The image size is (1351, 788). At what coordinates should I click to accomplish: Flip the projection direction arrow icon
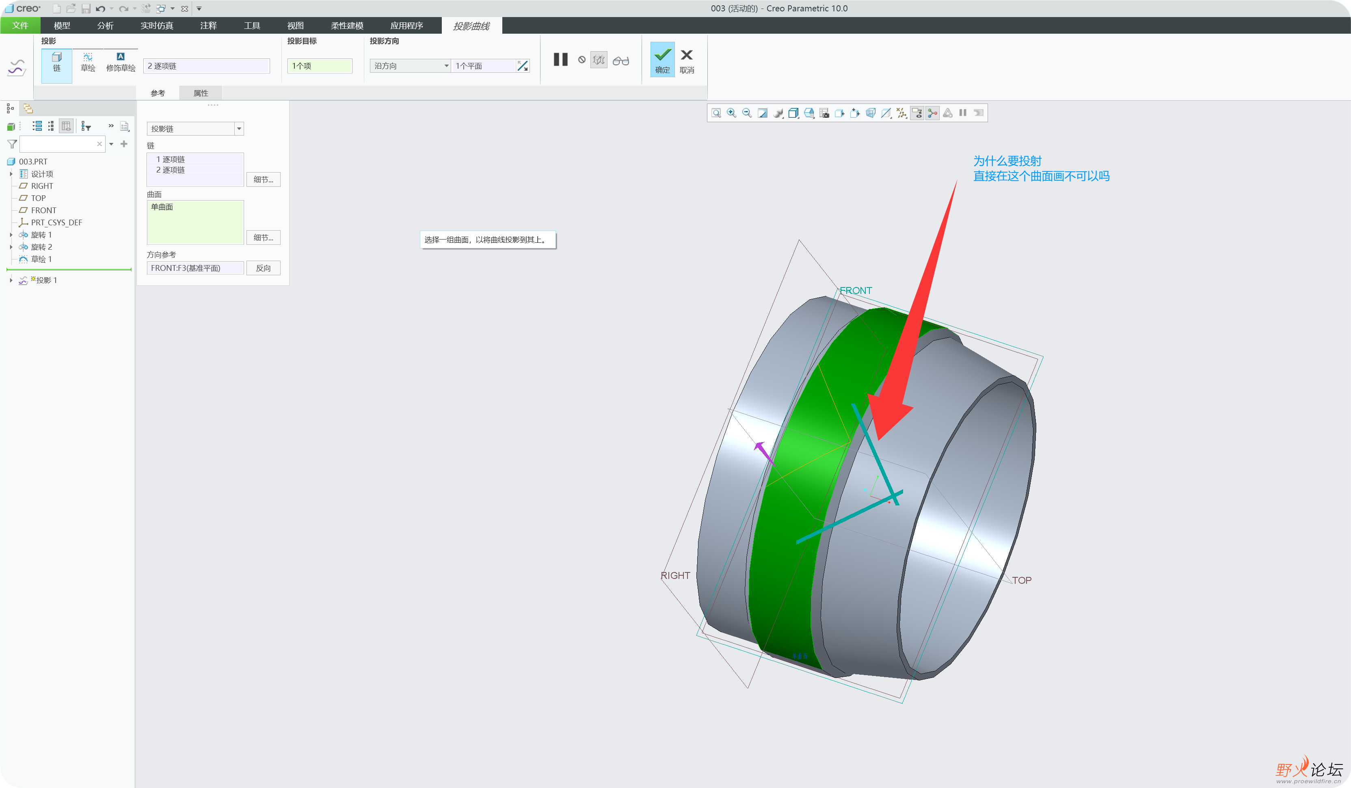[523, 66]
